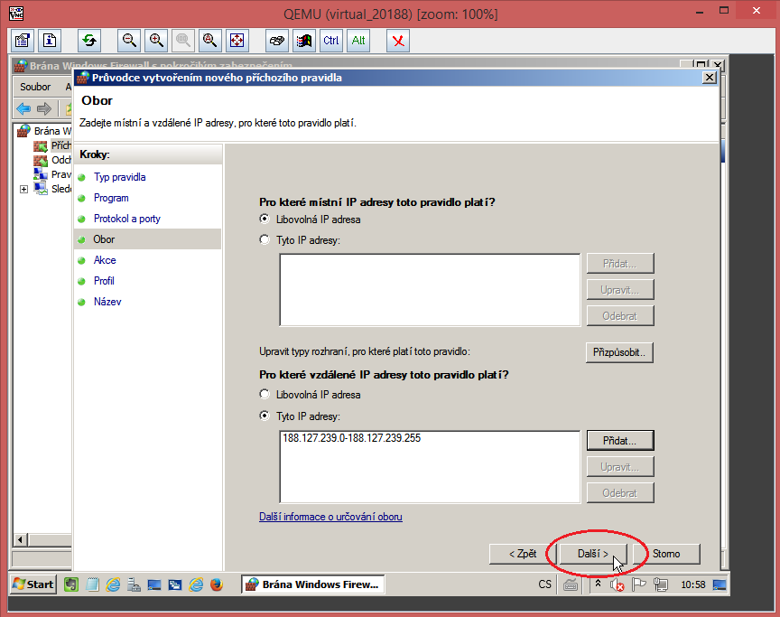The width and height of the screenshot is (780, 617).
Task: Expand the Sled monitoring tree node
Action: point(23,189)
